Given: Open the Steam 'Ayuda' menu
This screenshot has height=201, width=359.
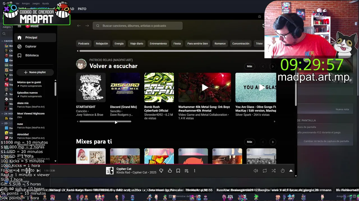Looking at the screenshot, I should [x=45, y=3].
